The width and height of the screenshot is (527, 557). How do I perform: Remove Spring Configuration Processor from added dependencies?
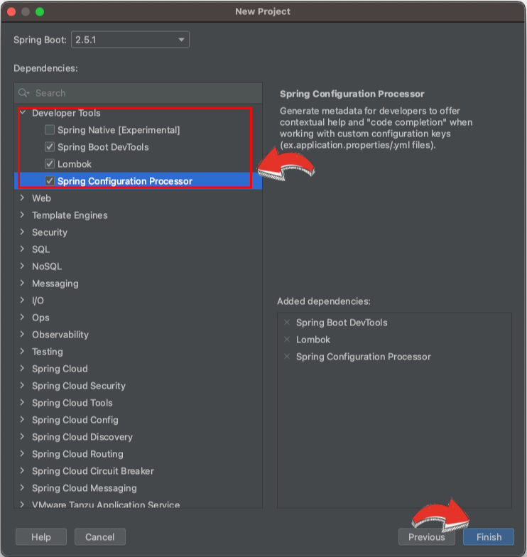pos(287,357)
